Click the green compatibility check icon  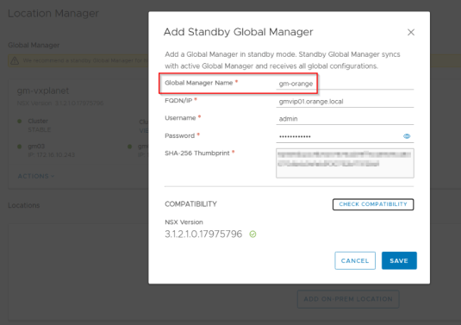click(x=252, y=234)
